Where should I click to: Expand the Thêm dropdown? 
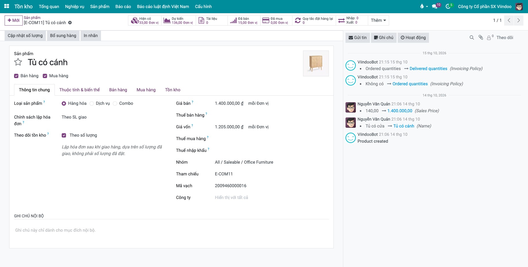coord(378,20)
